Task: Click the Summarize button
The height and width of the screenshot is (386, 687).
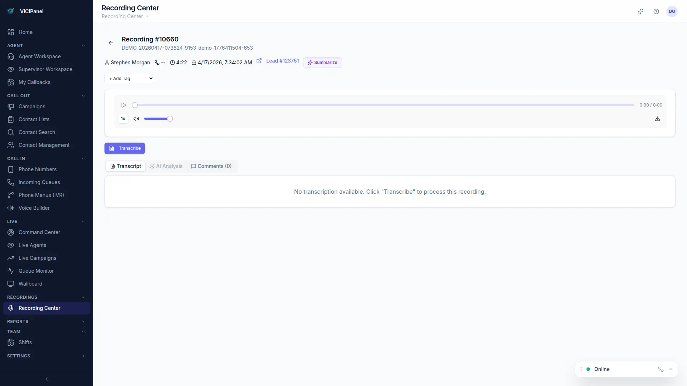Action: click(x=322, y=62)
